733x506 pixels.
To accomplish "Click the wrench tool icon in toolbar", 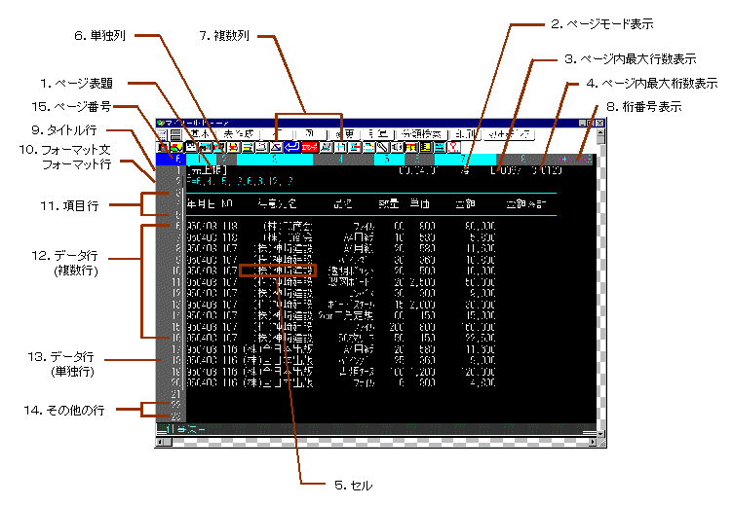I will coord(383,147).
